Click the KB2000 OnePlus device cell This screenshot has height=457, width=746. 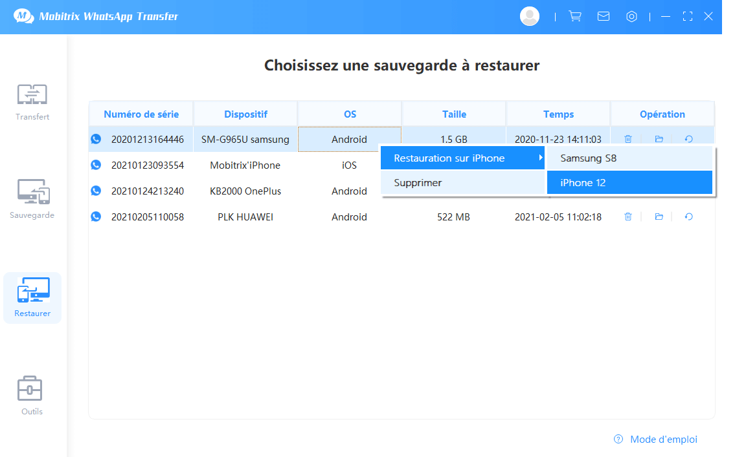245,191
